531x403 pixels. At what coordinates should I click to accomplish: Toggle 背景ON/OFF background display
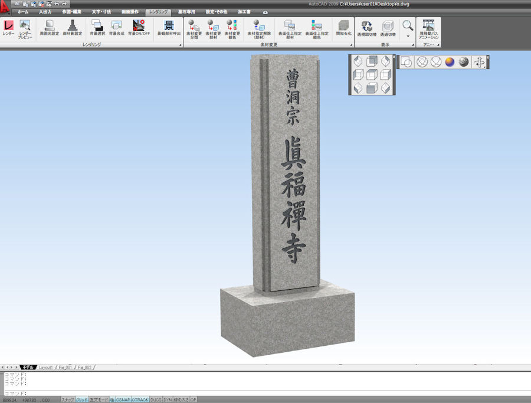139,28
